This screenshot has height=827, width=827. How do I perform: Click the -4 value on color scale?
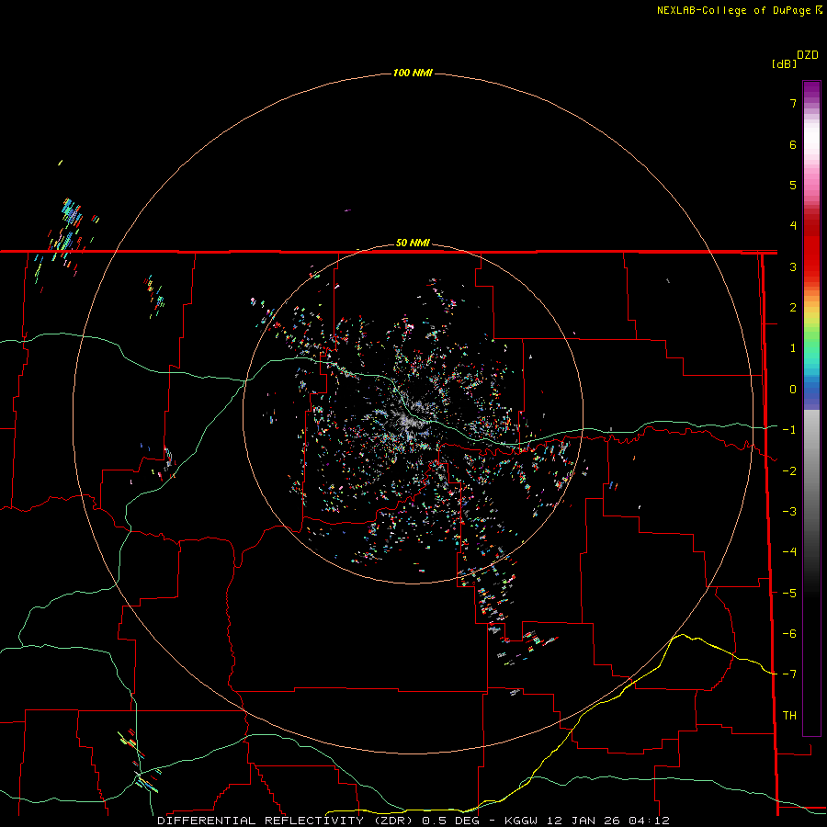(789, 551)
